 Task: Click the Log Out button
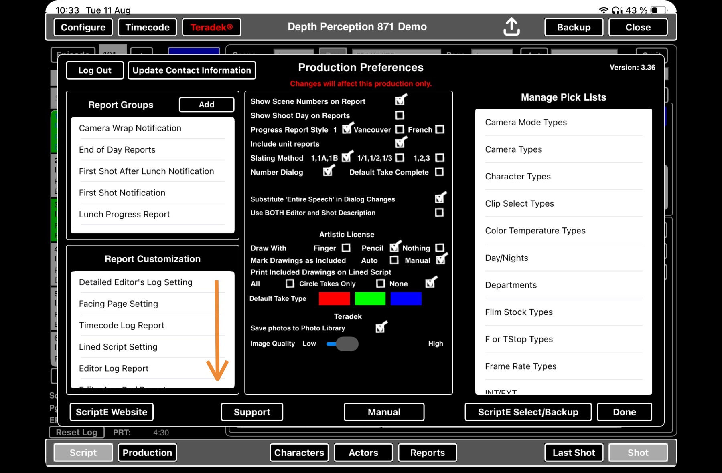[x=95, y=70]
